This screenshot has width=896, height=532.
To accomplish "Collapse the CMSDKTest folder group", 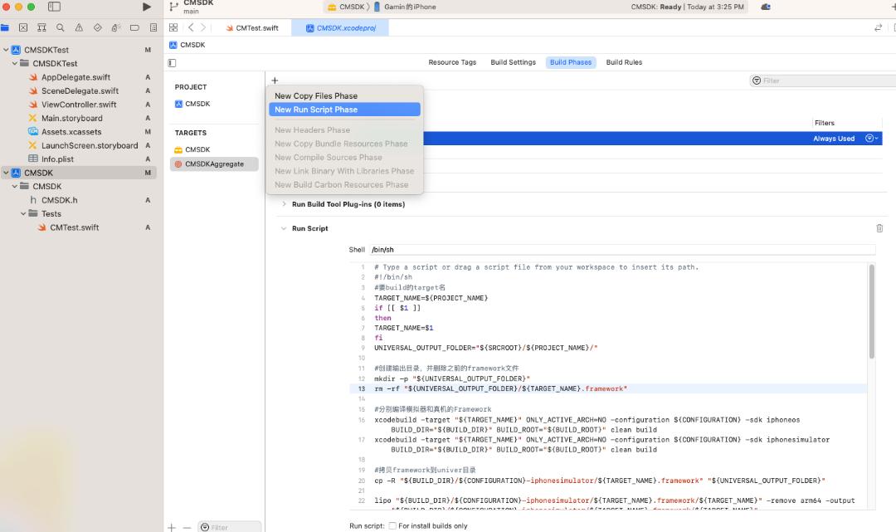I will tap(14, 63).
